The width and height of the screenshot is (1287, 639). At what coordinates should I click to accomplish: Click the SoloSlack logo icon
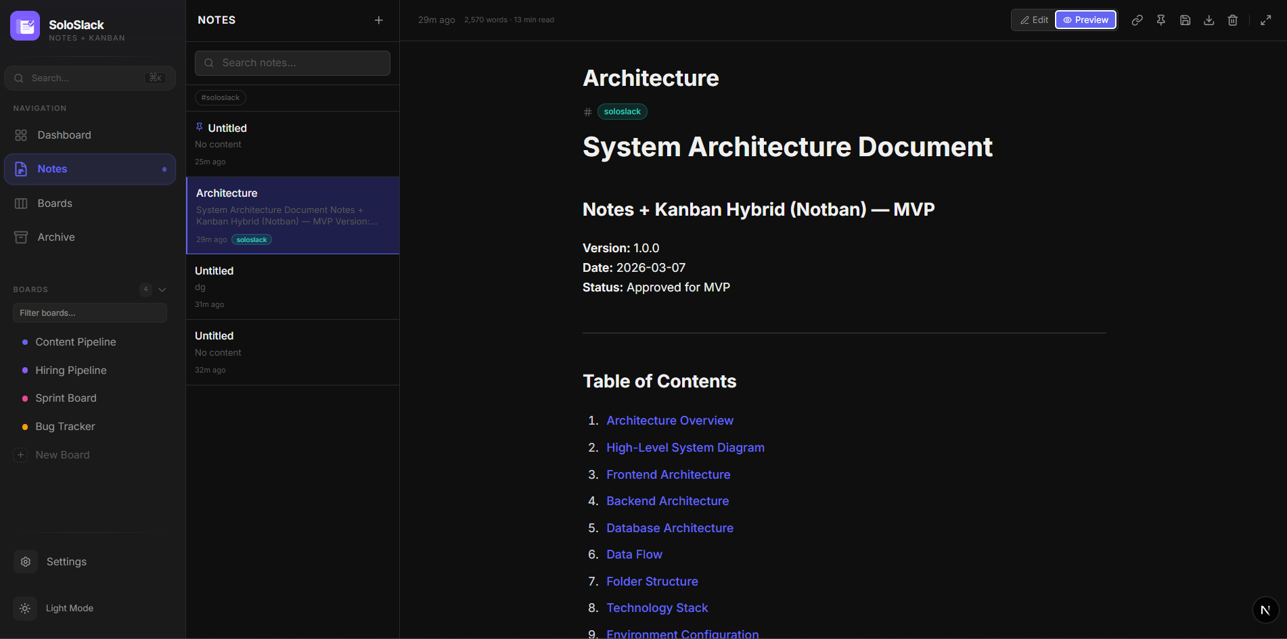click(25, 26)
